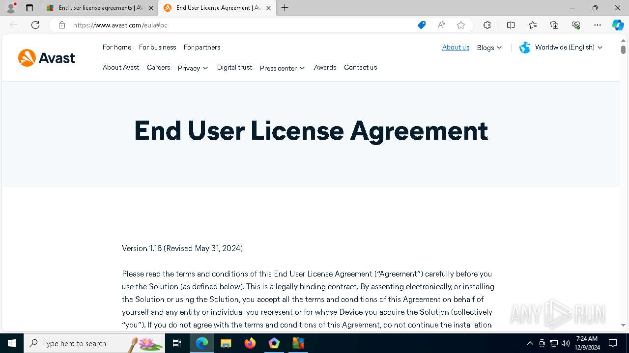This screenshot has height=353, width=629.
Task: Open the Favorites list icon
Action: coord(533,25)
